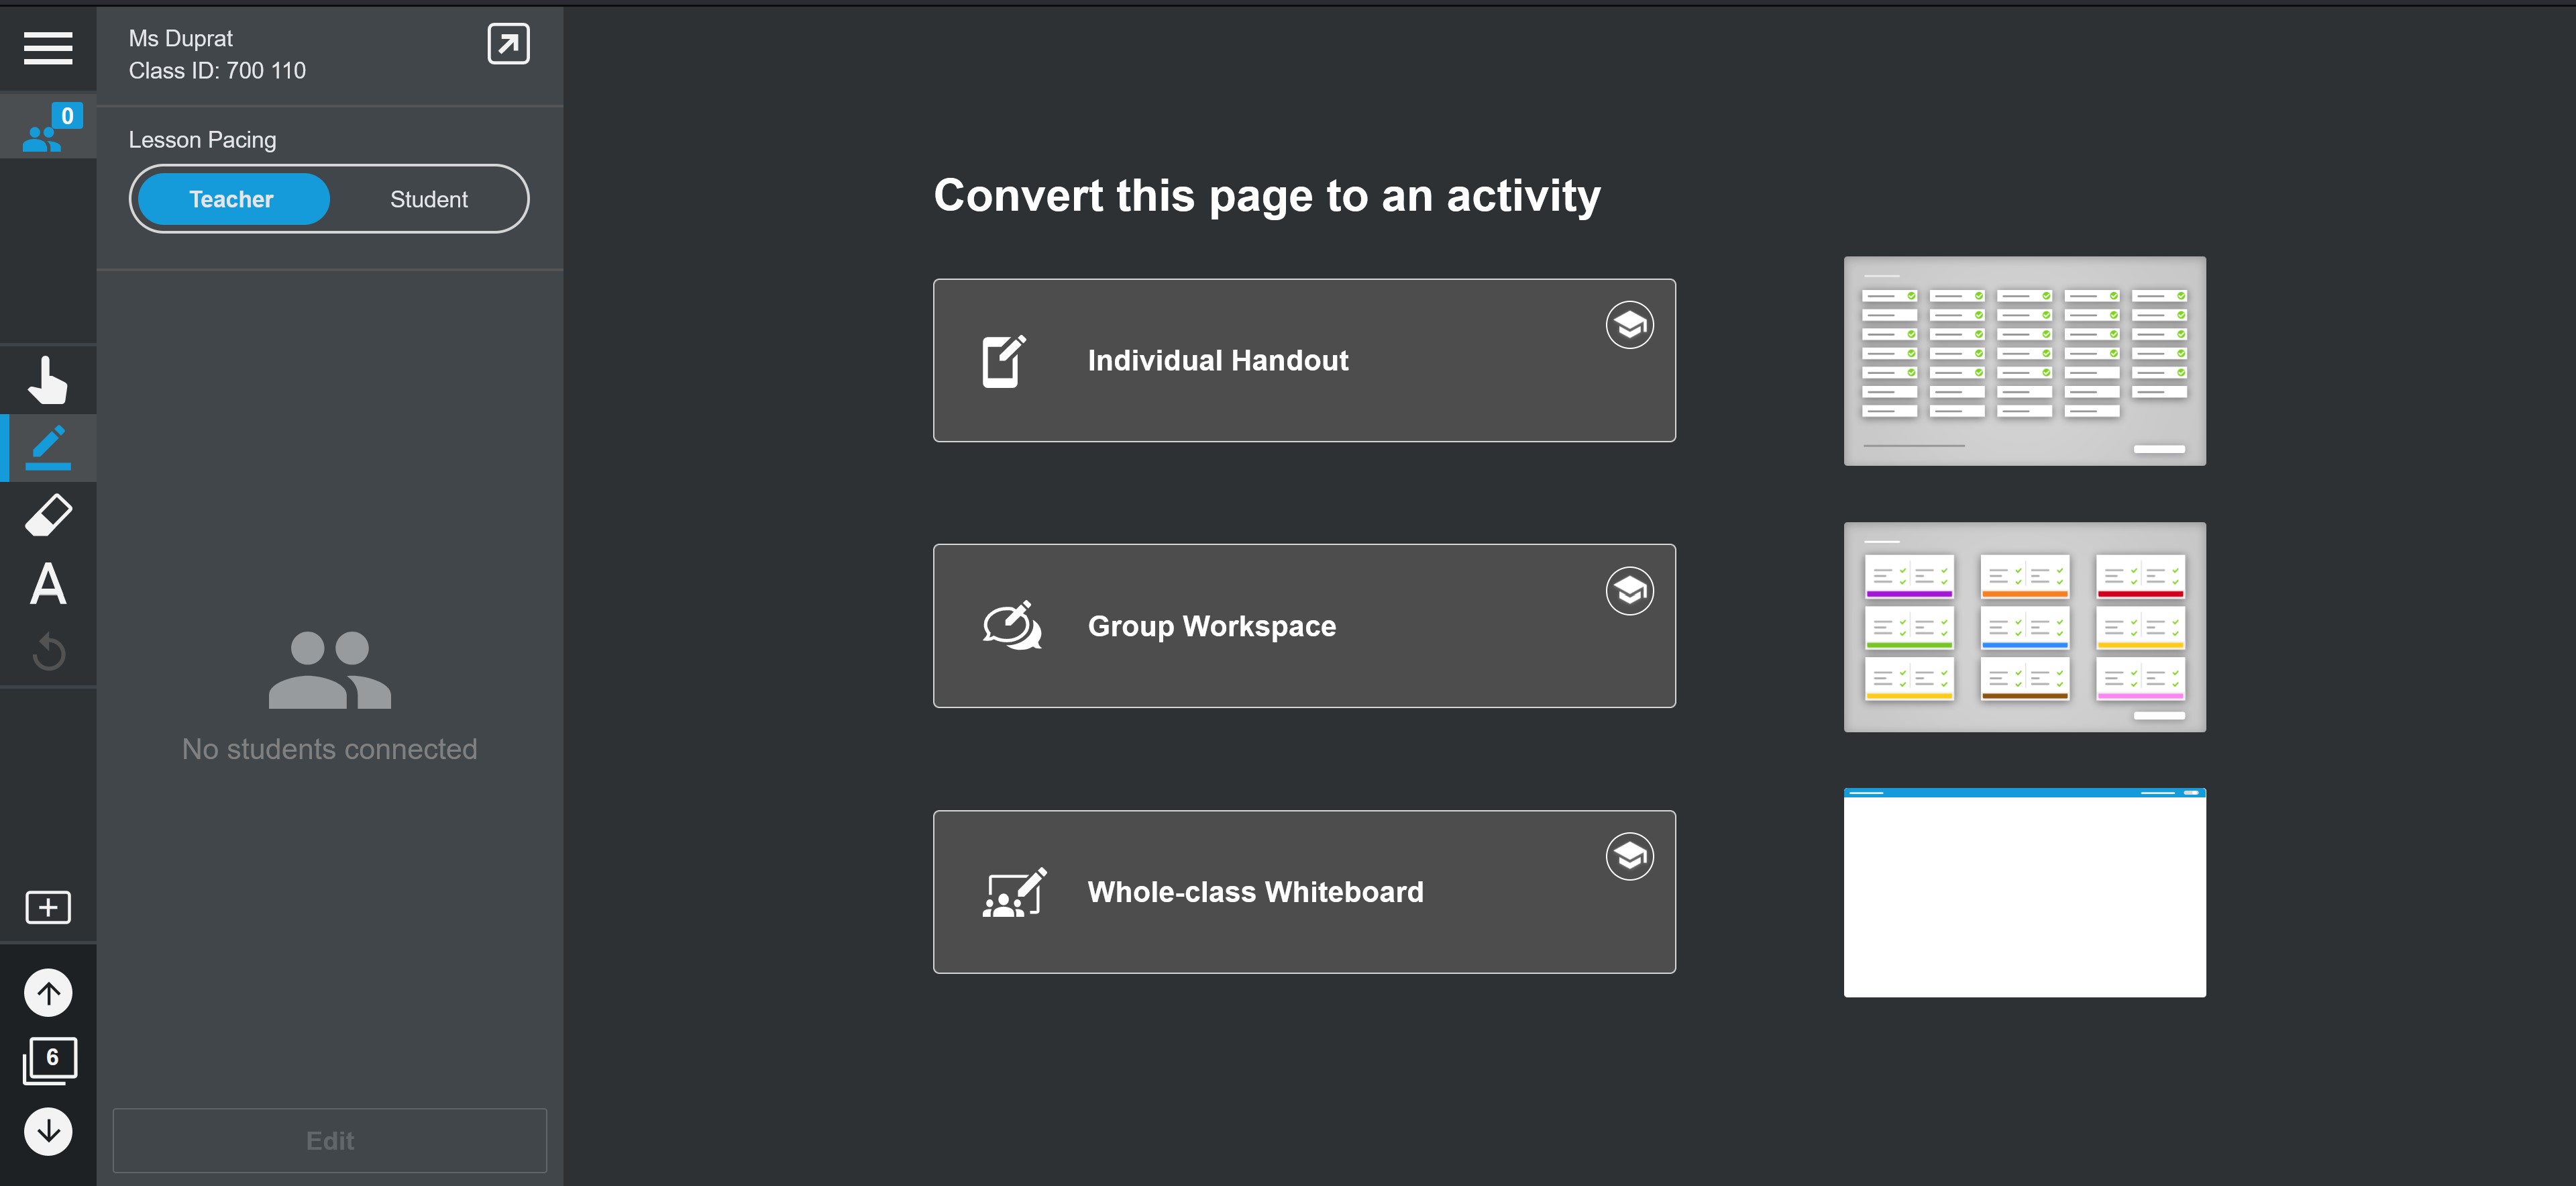Click the Individual Handout pencil-page icon
Image resolution: width=2576 pixels, height=1186 pixels.
coord(1004,360)
